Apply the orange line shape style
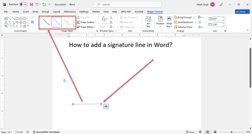 67,22
